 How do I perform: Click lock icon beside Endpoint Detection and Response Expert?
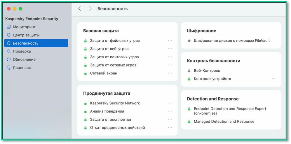[x=189, y=109]
